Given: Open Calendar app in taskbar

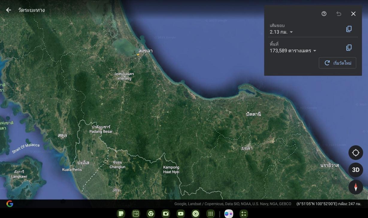Looking at the screenshot, I should 136,214.
